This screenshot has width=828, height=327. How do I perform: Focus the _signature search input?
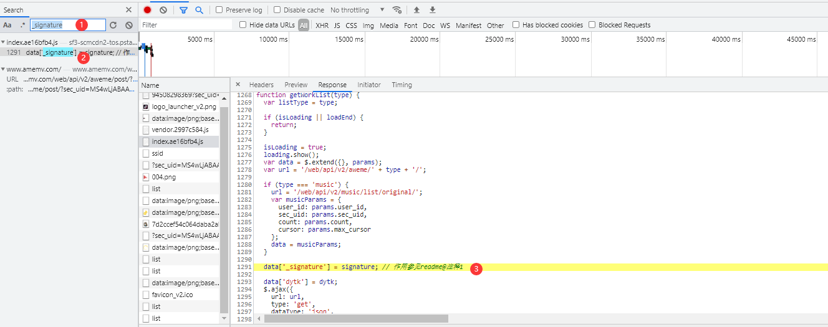[x=68, y=25]
